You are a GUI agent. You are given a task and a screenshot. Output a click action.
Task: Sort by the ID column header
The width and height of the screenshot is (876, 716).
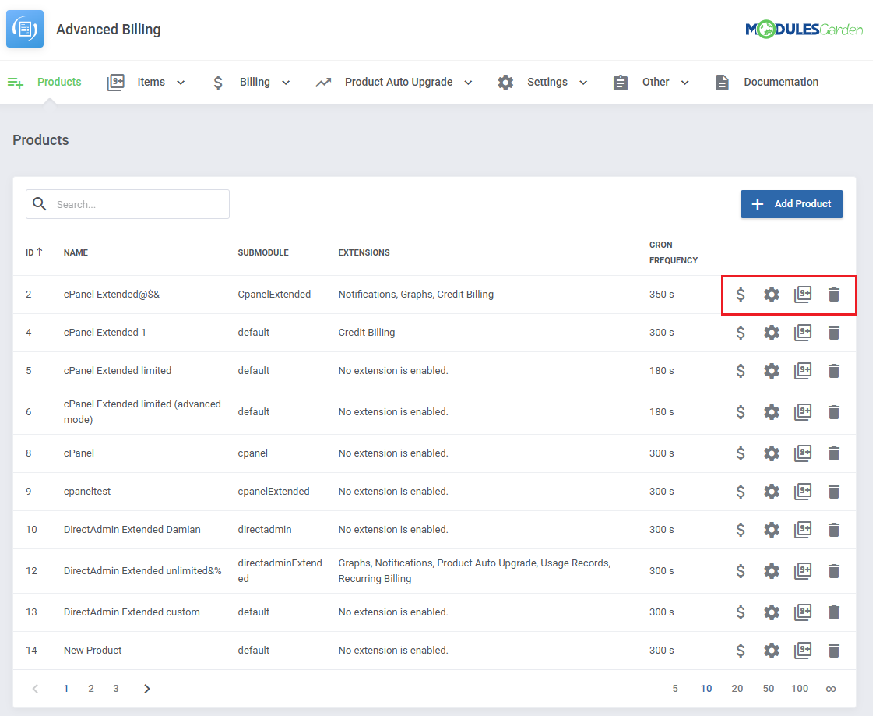pos(34,252)
